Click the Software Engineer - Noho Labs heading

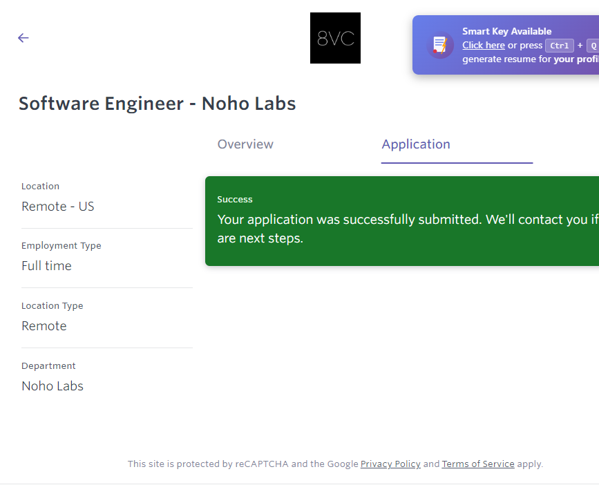tap(158, 104)
